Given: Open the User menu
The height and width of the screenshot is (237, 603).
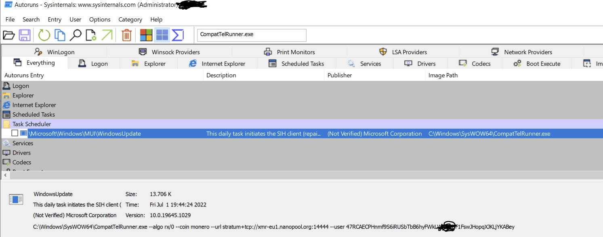Looking at the screenshot, I should 75,19.
